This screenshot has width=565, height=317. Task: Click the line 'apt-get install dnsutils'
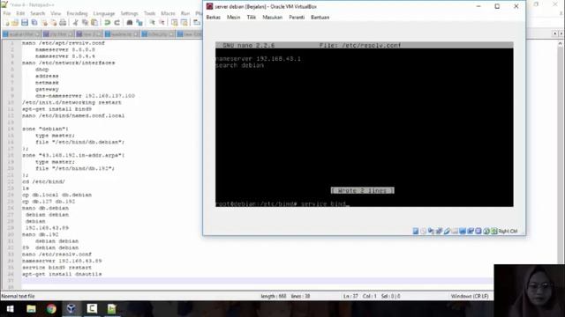pyautogui.click(x=62, y=274)
